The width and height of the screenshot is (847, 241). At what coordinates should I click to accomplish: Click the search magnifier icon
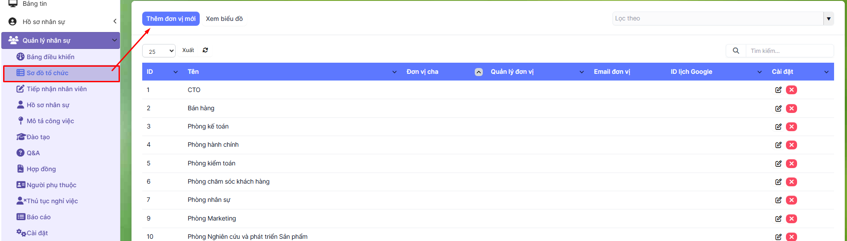tap(736, 51)
